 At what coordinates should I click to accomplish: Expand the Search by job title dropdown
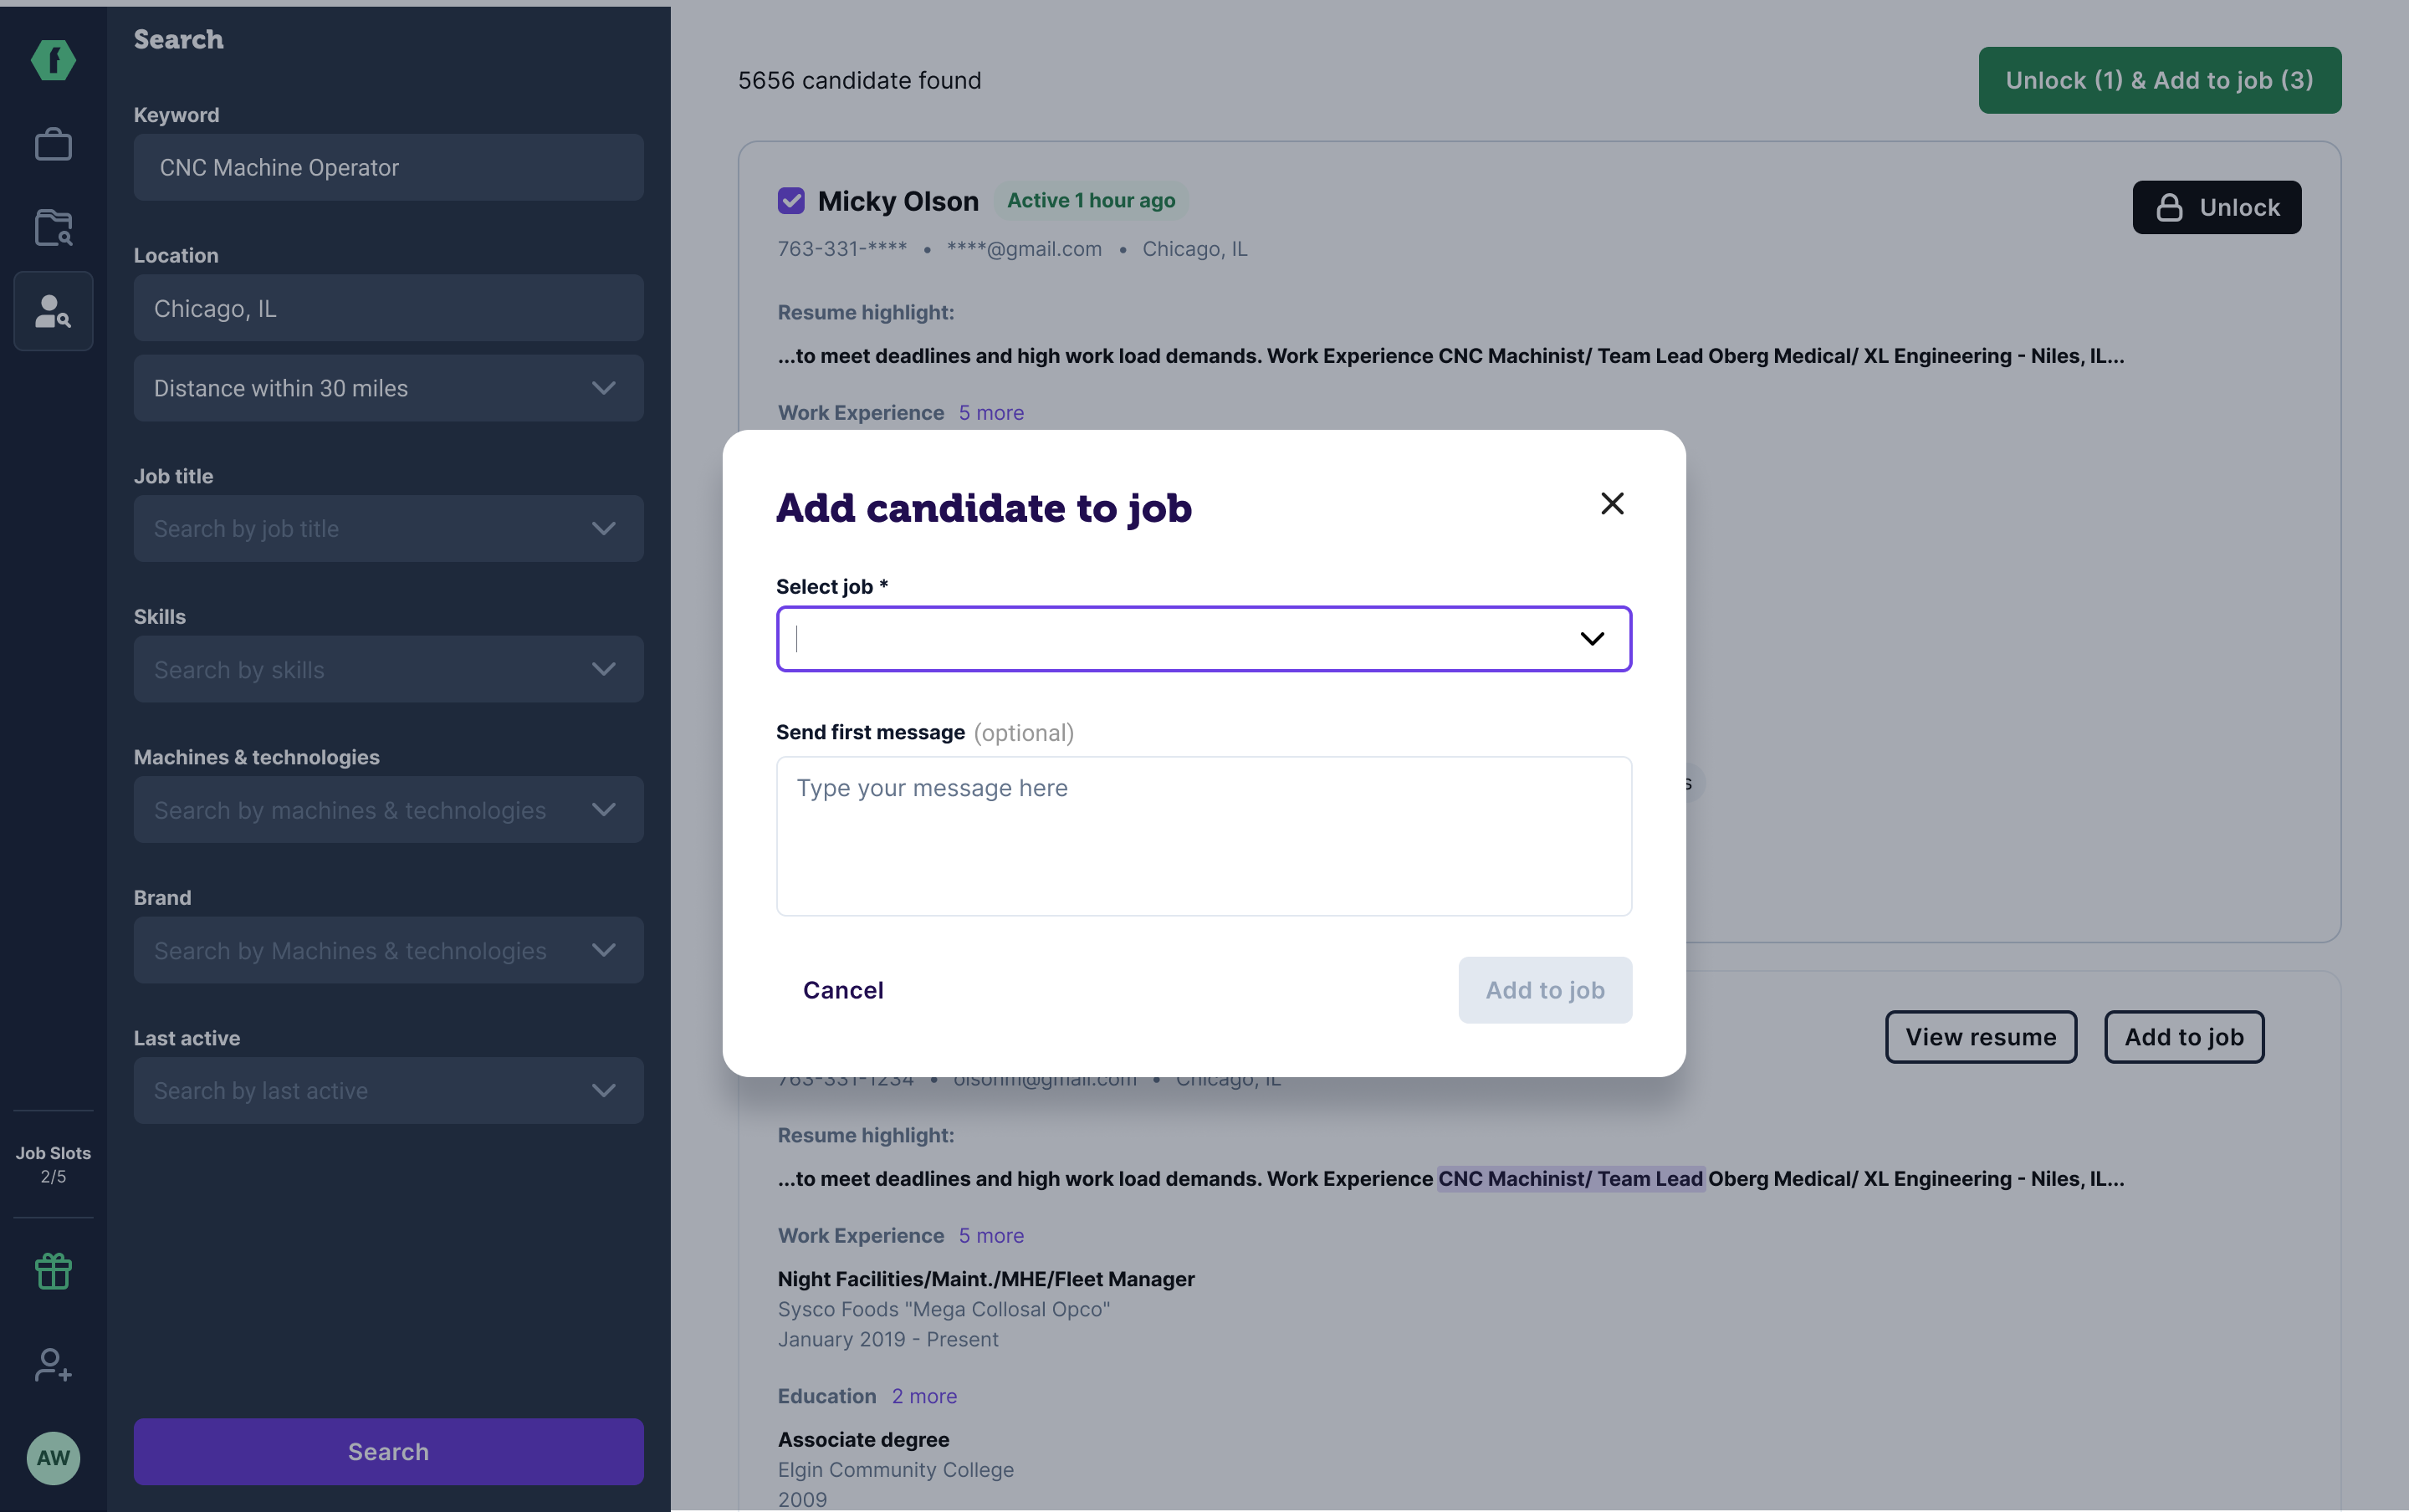coord(388,528)
